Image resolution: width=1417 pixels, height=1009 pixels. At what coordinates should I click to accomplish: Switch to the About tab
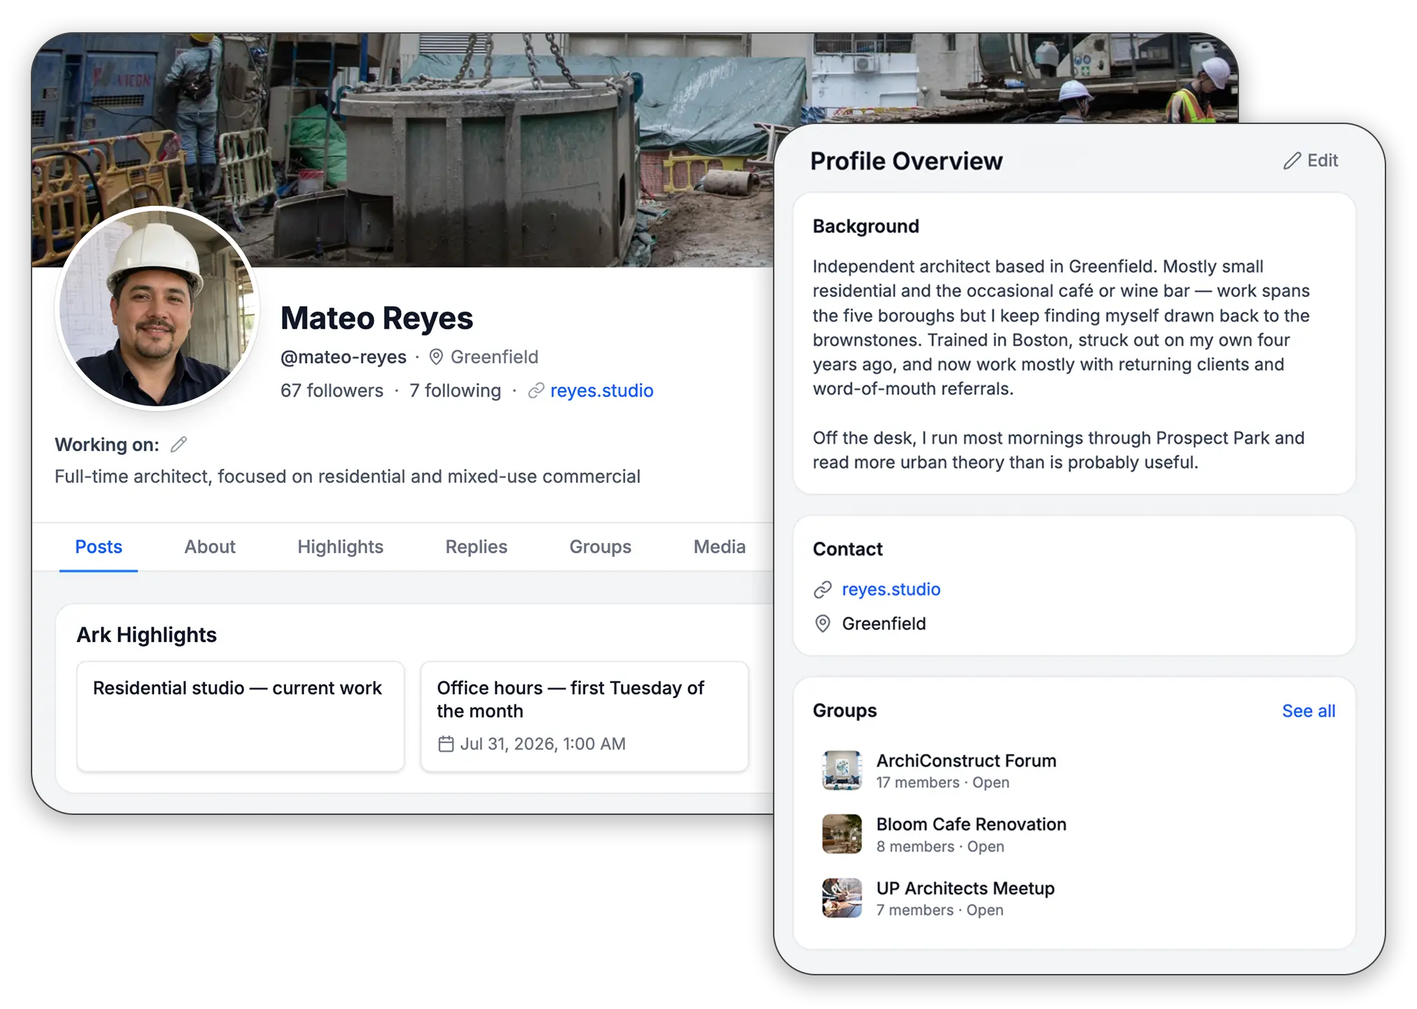pyautogui.click(x=210, y=547)
